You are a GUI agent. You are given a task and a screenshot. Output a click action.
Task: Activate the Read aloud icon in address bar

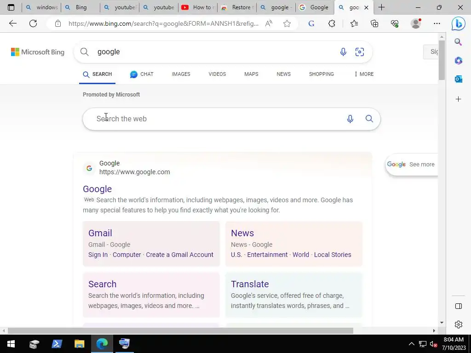coord(269,23)
